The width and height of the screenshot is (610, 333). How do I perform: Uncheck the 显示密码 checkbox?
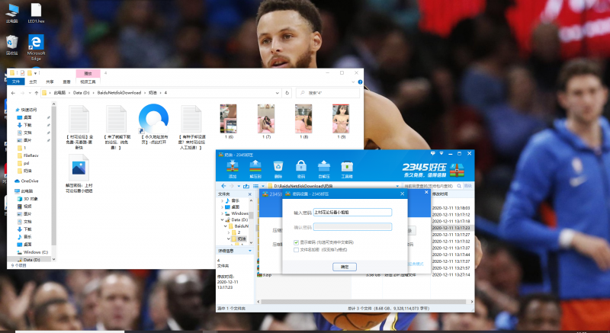click(297, 242)
